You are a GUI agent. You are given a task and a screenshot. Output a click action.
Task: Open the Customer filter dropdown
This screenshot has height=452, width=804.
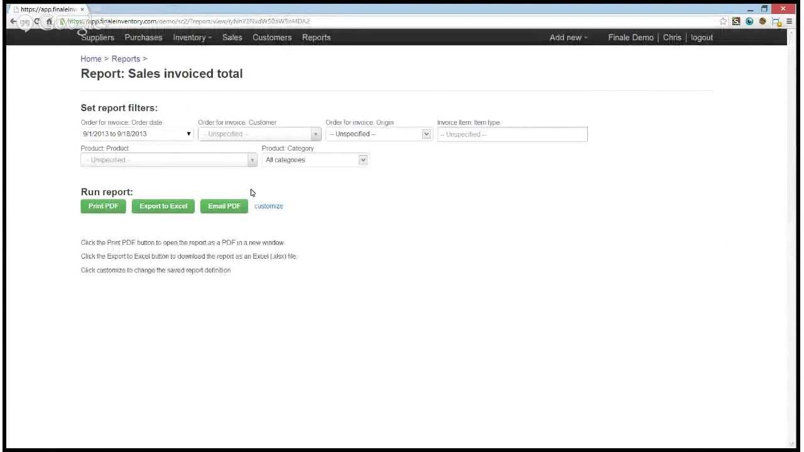coord(259,134)
